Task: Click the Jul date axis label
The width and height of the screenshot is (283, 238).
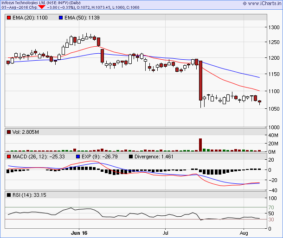Action: (165, 233)
